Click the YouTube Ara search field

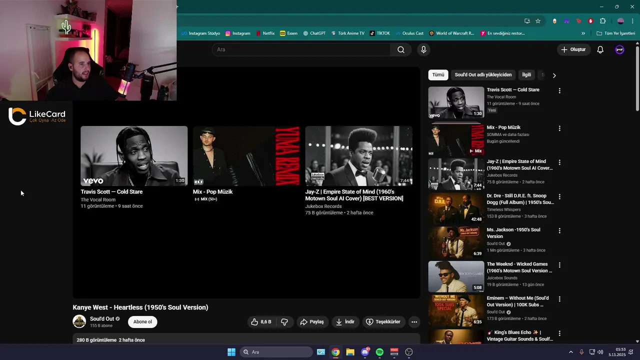pyautogui.click(x=301, y=49)
